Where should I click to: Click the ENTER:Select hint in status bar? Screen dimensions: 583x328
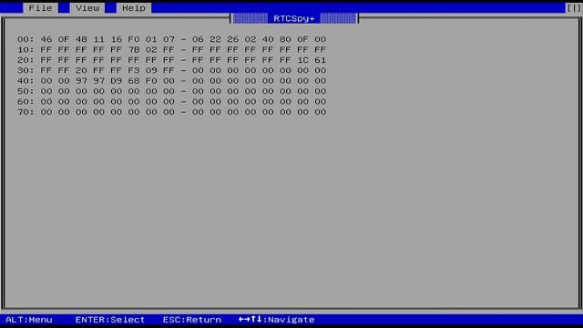pos(110,320)
